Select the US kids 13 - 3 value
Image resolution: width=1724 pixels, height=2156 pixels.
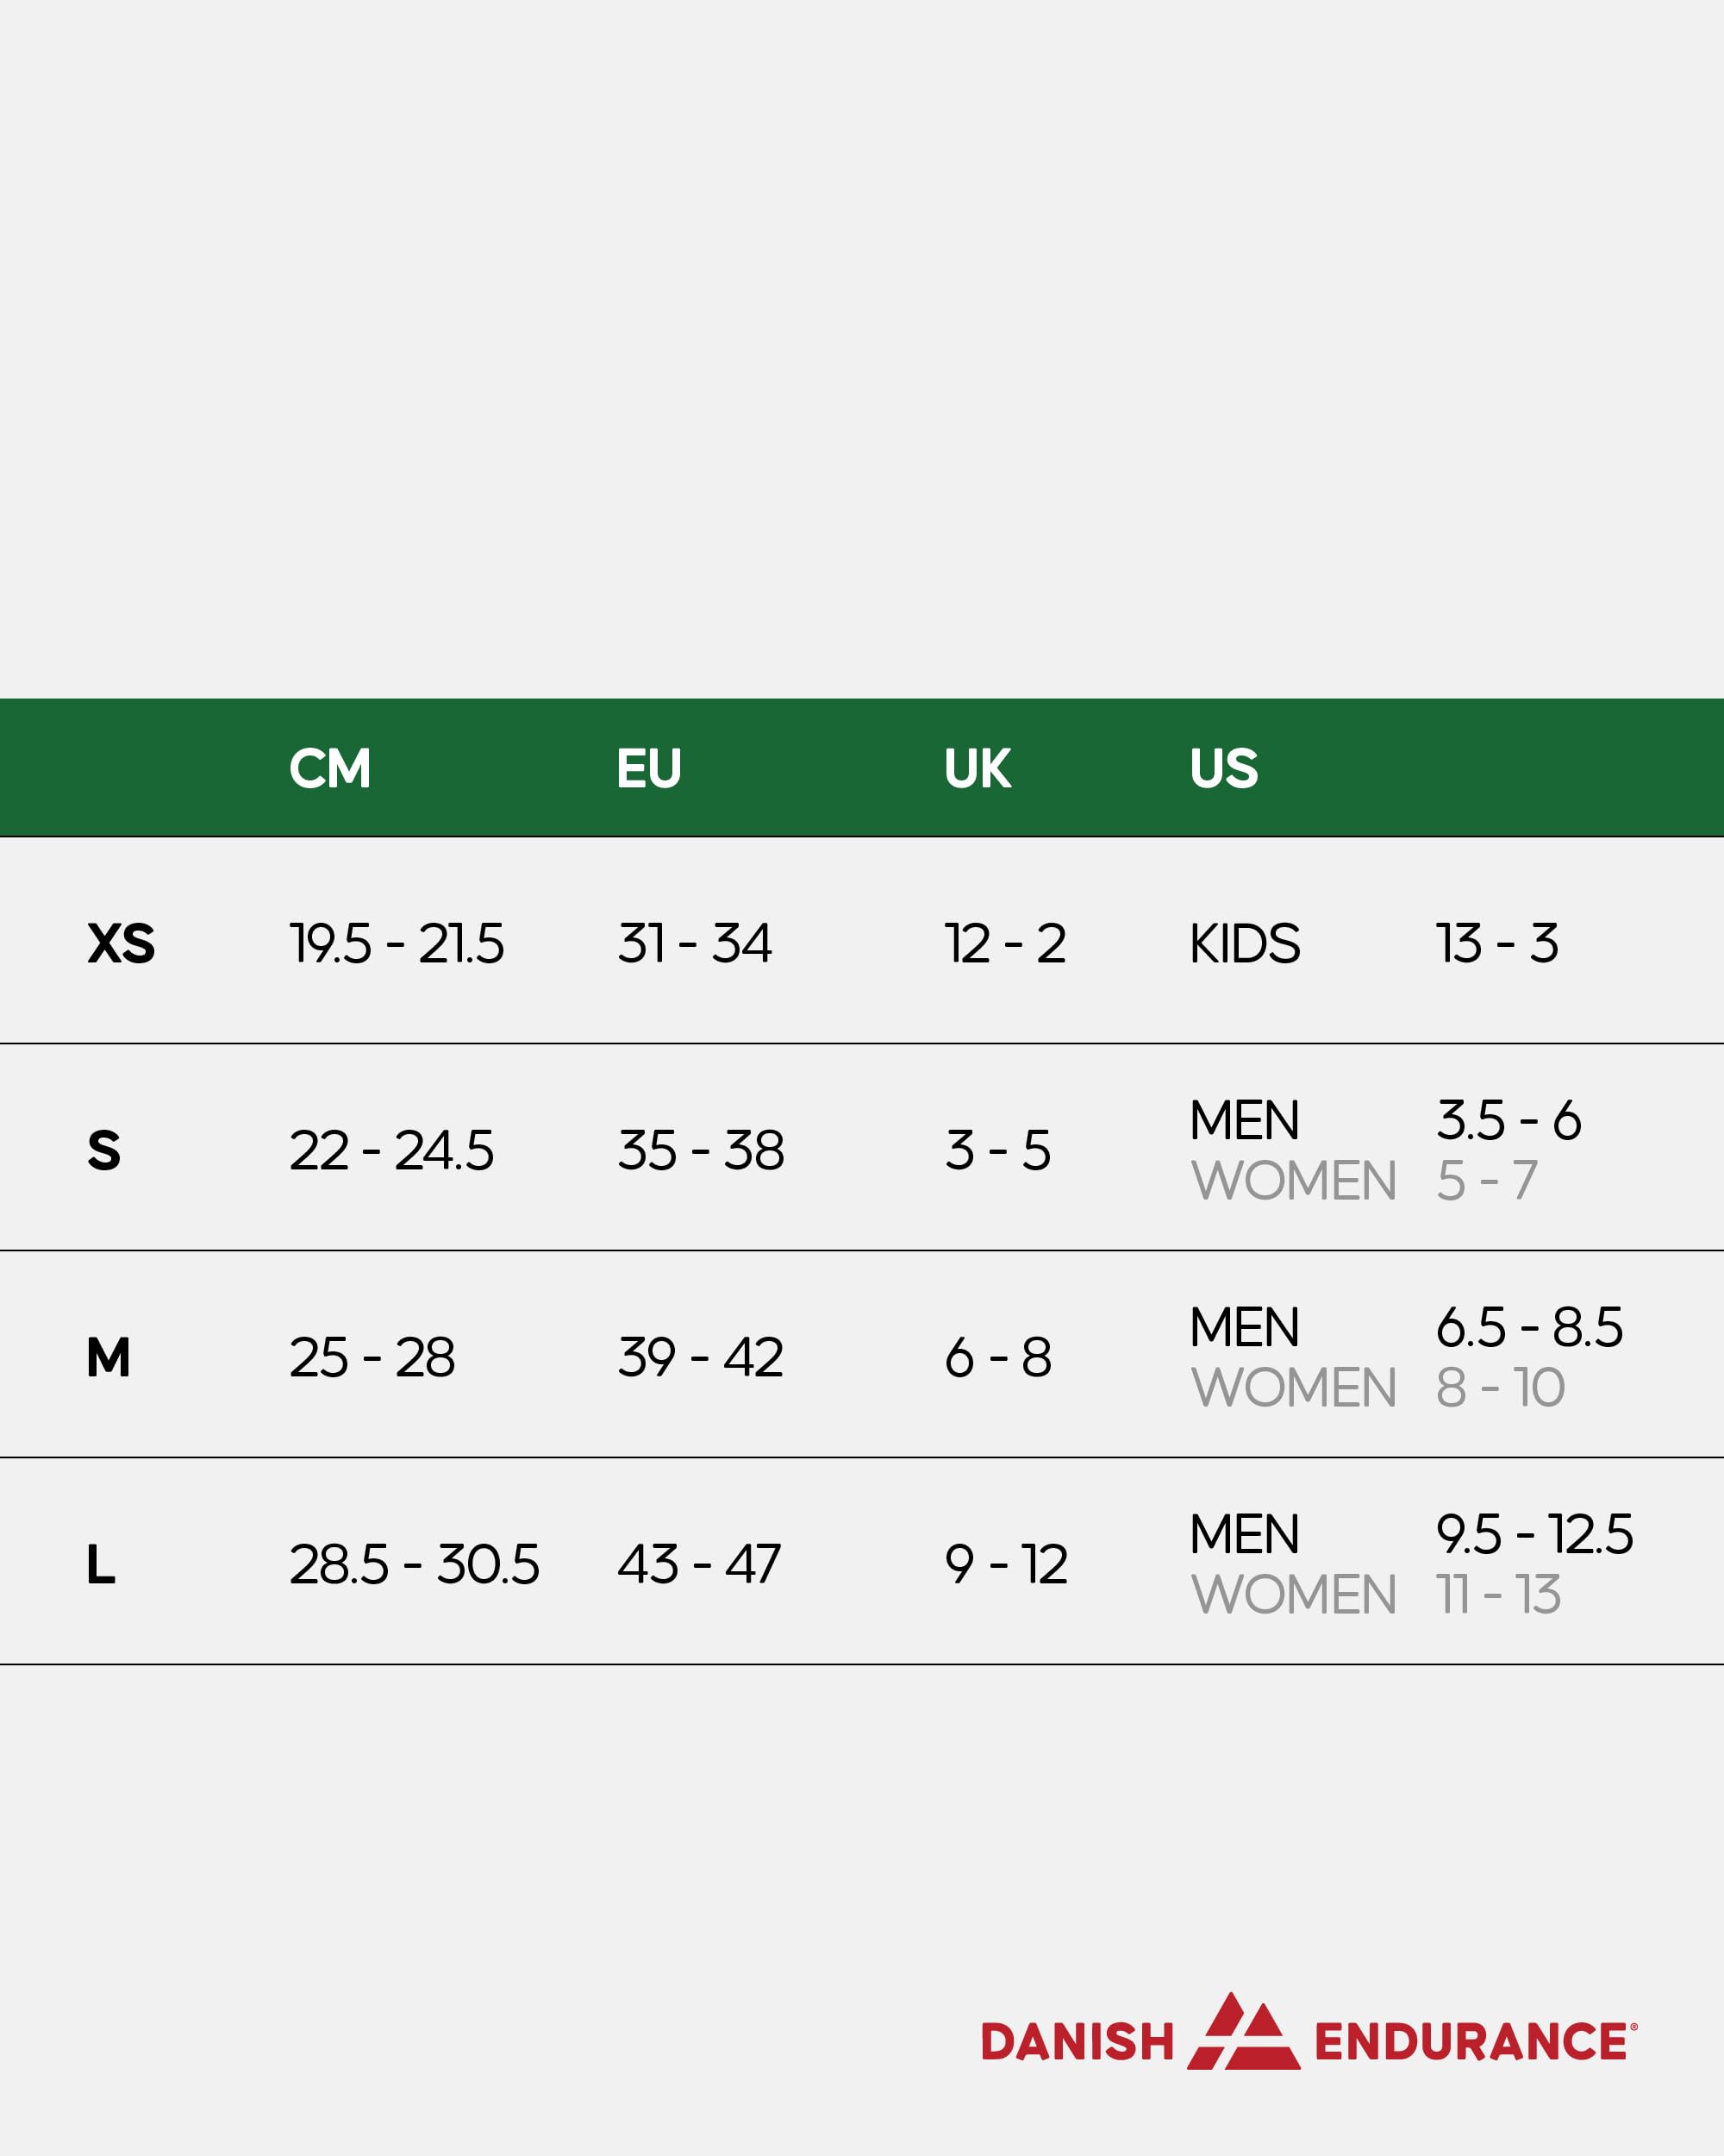[x=1496, y=944]
